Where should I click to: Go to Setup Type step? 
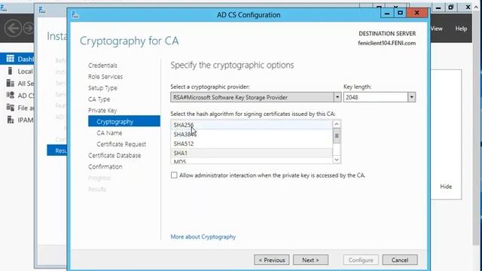[102, 88]
